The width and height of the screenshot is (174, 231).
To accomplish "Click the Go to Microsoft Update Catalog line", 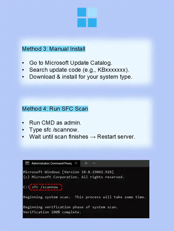I will (x=71, y=63).
